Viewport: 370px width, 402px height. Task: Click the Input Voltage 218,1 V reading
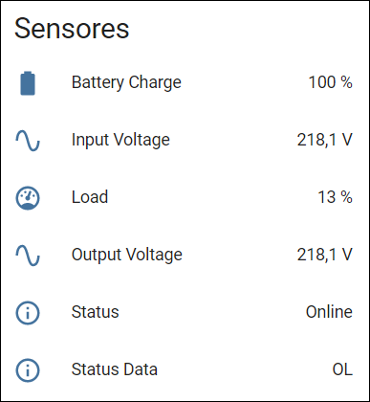[325, 140]
